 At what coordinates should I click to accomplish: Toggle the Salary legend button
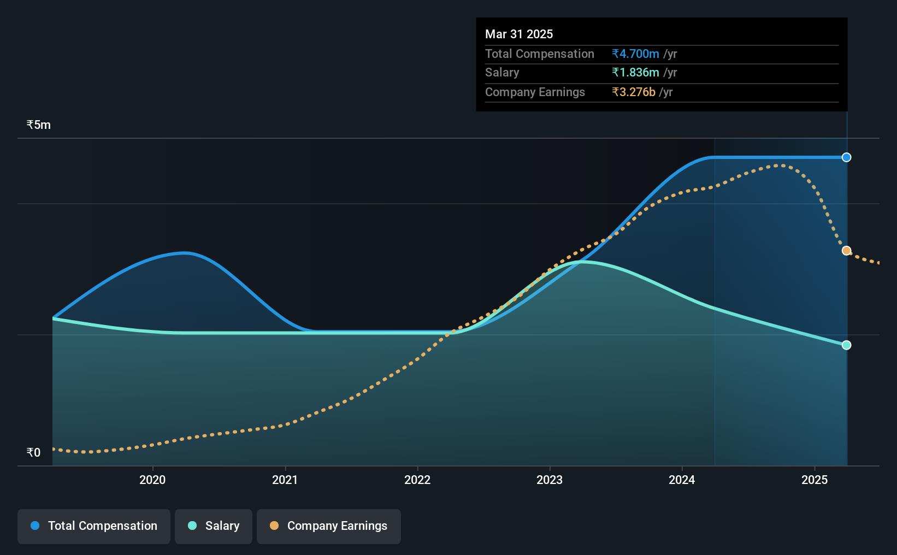click(214, 526)
